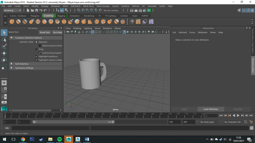The height and width of the screenshot is (143, 255).
Task: Switch to the Rendering shelf tab
Action: tap(89, 16)
